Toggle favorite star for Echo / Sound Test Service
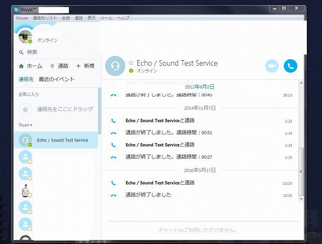 tap(131, 63)
